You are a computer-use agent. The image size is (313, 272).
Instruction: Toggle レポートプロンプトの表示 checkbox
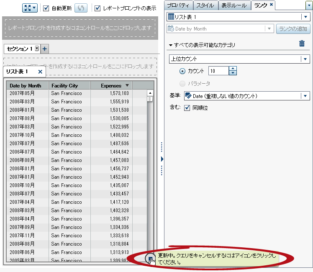click(97, 8)
